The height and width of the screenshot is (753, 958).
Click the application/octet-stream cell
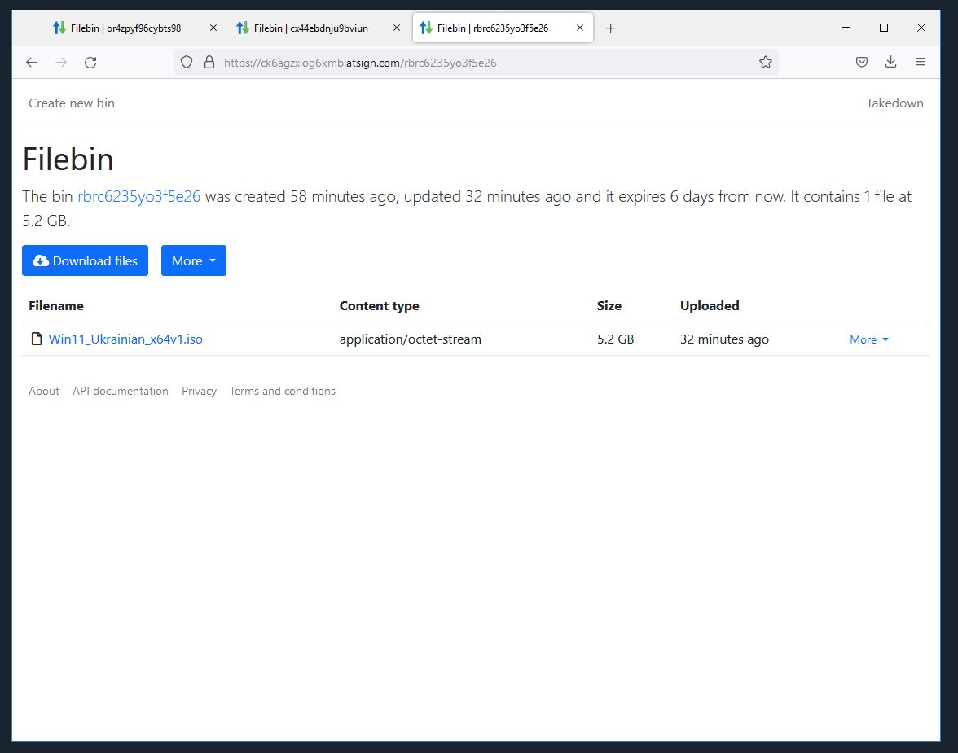point(411,339)
